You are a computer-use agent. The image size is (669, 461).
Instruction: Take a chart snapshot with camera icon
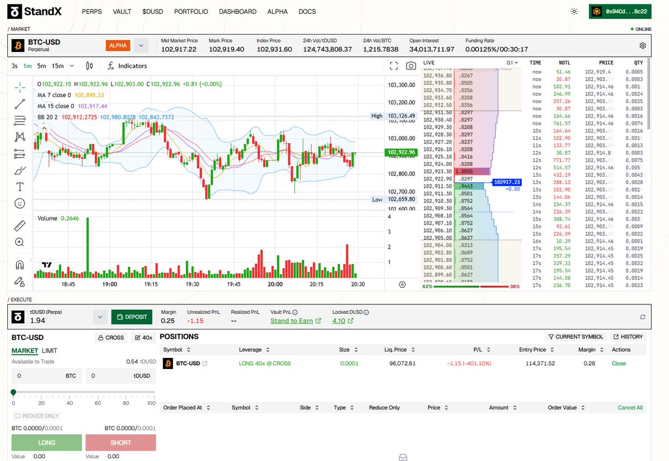[411, 66]
